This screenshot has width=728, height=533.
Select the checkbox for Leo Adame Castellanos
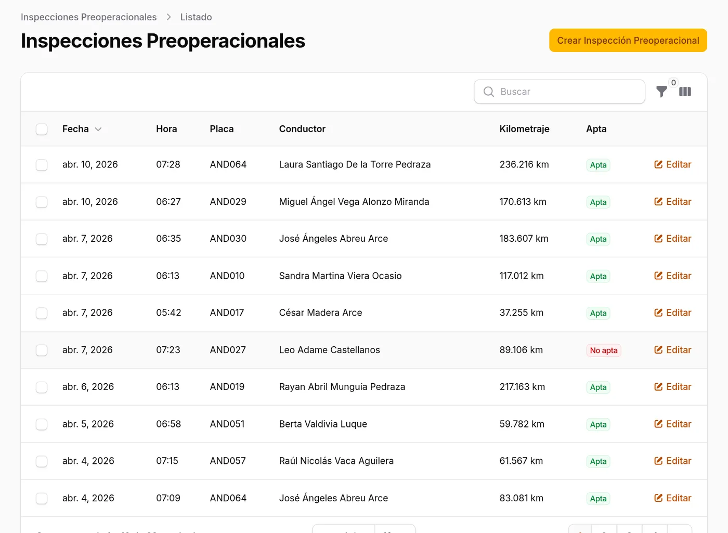click(42, 350)
